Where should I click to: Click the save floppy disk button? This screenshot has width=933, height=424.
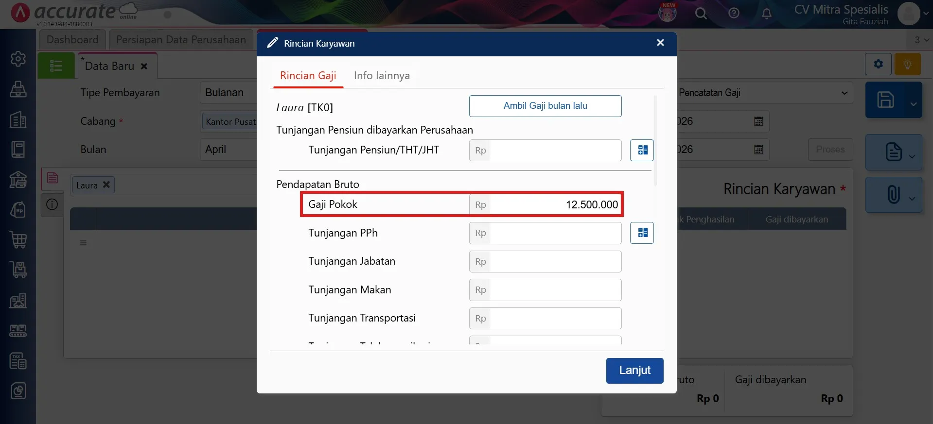pos(885,100)
